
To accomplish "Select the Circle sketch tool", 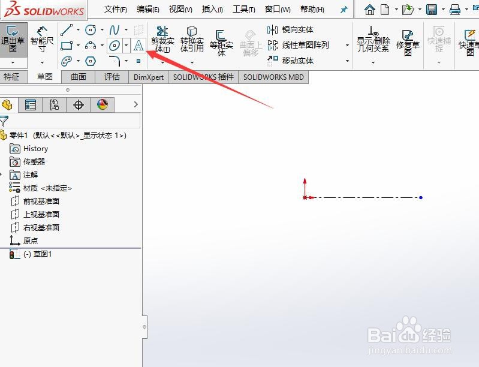I will click(x=91, y=29).
